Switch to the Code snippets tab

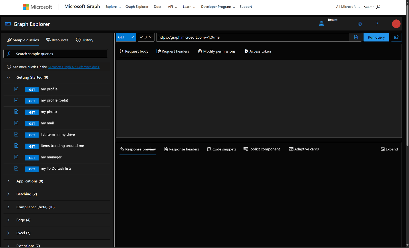coord(222,149)
